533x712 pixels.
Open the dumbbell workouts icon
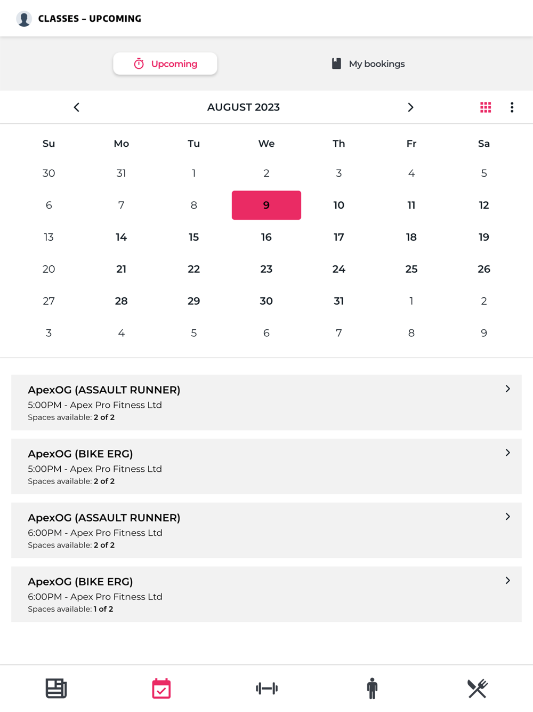point(266,688)
